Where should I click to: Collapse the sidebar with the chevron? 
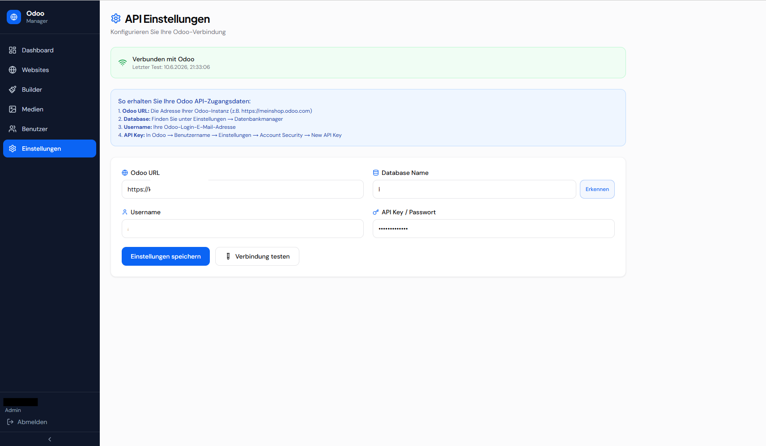[x=50, y=439]
